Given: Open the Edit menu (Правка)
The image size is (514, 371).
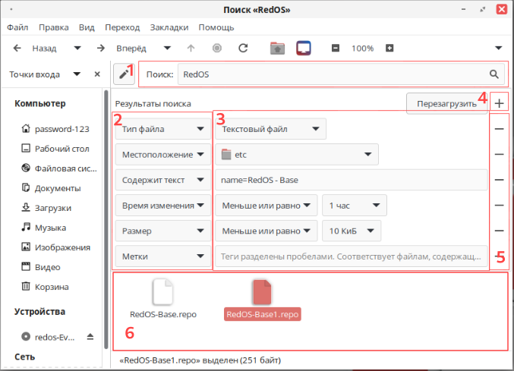Looking at the screenshot, I should click(x=54, y=27).
